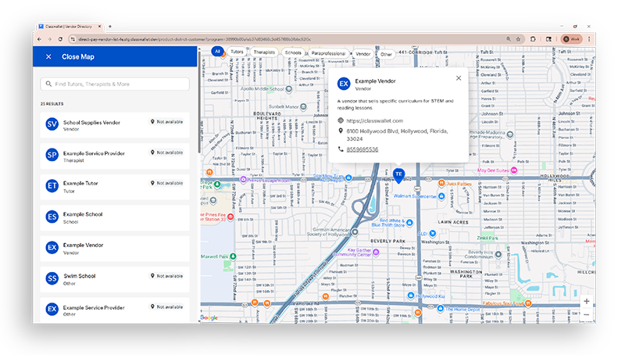Click the Sunbelt Manor map marker

pos(303,106)
